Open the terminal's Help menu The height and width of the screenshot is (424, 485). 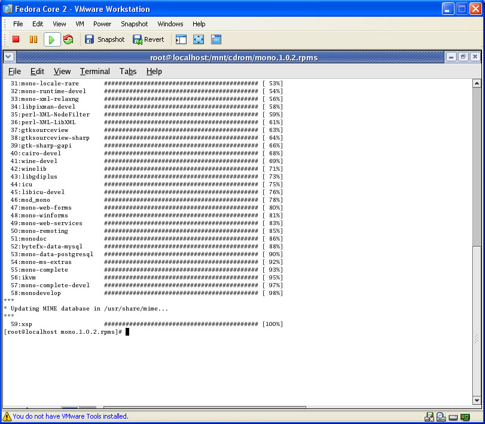154,71
